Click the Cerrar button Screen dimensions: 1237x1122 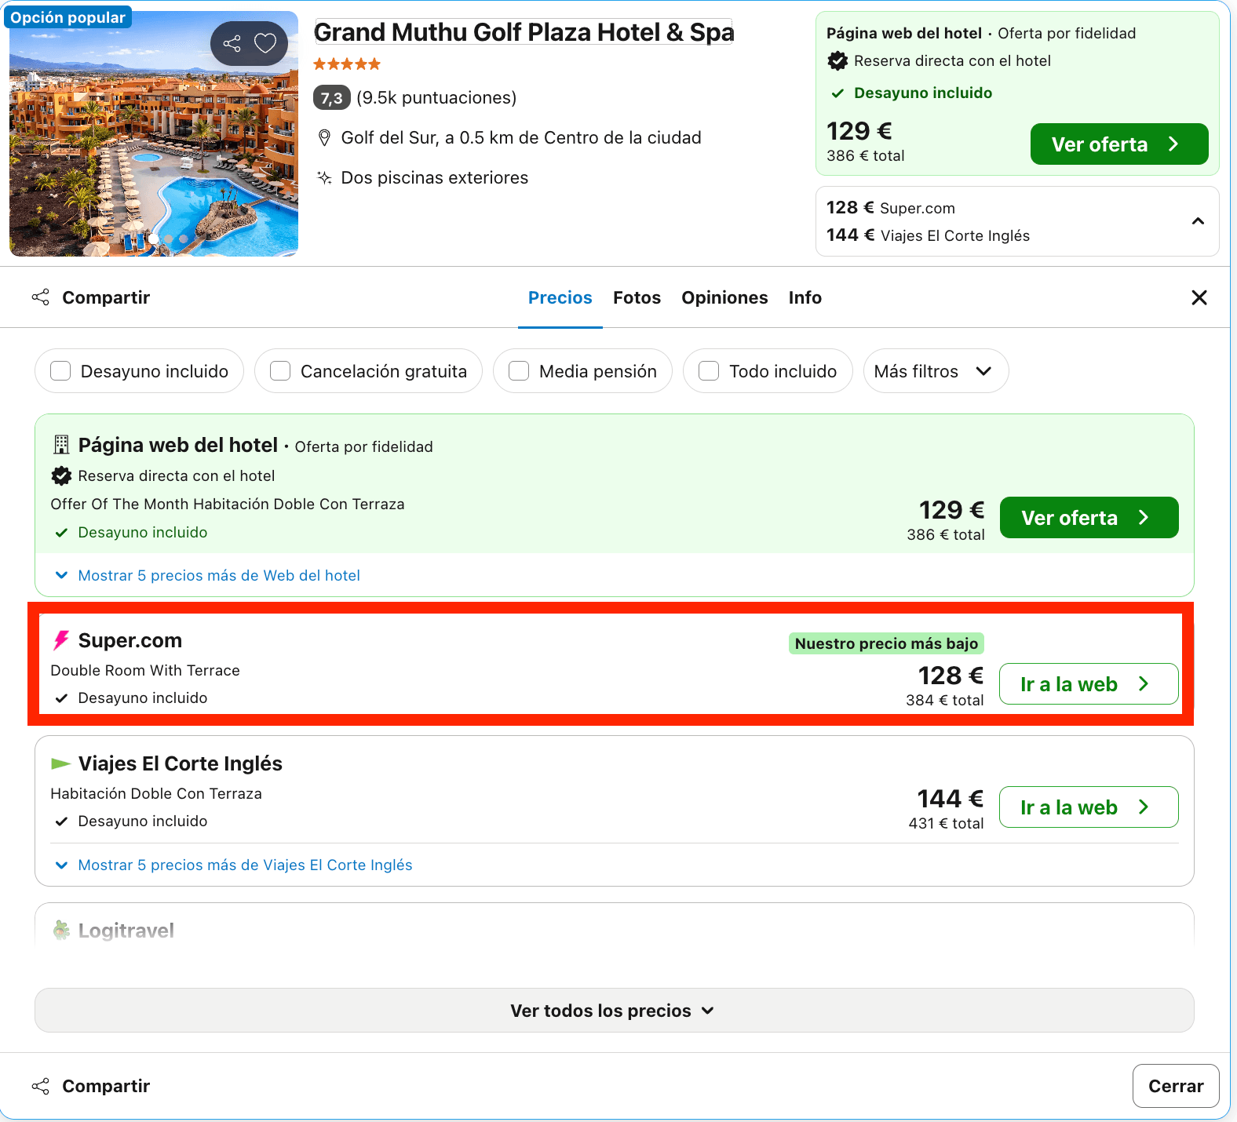click(x=1175, y=1086)
